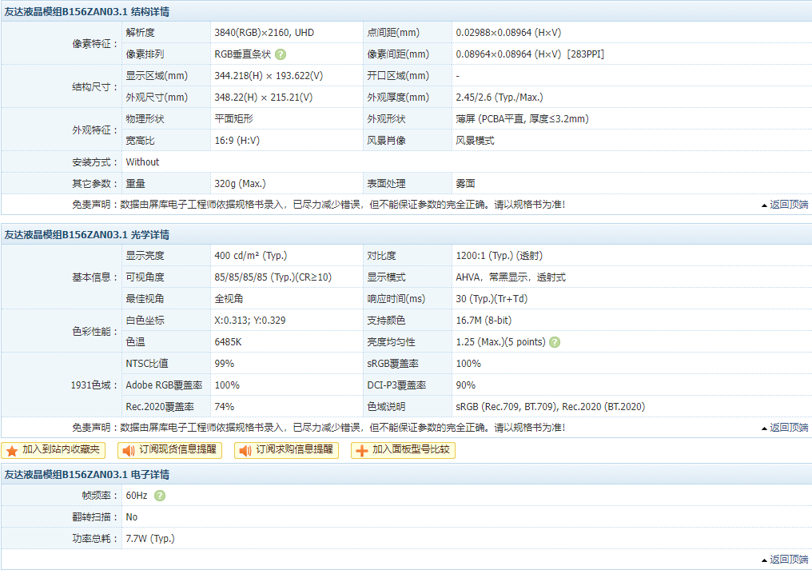Click the 光学详情 section header title
Viewport: 812px width, 570px height.
[x=87, y=235]
